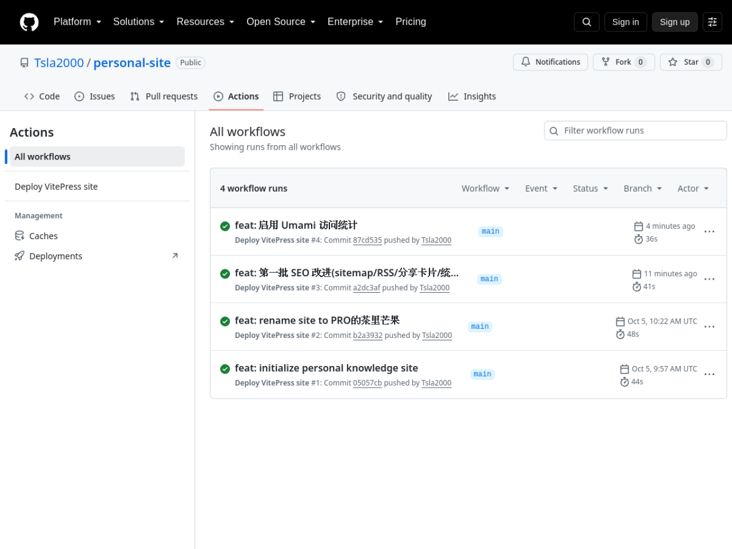Open the menu for run #4
The image size is (732, 549).
(710, 232)
